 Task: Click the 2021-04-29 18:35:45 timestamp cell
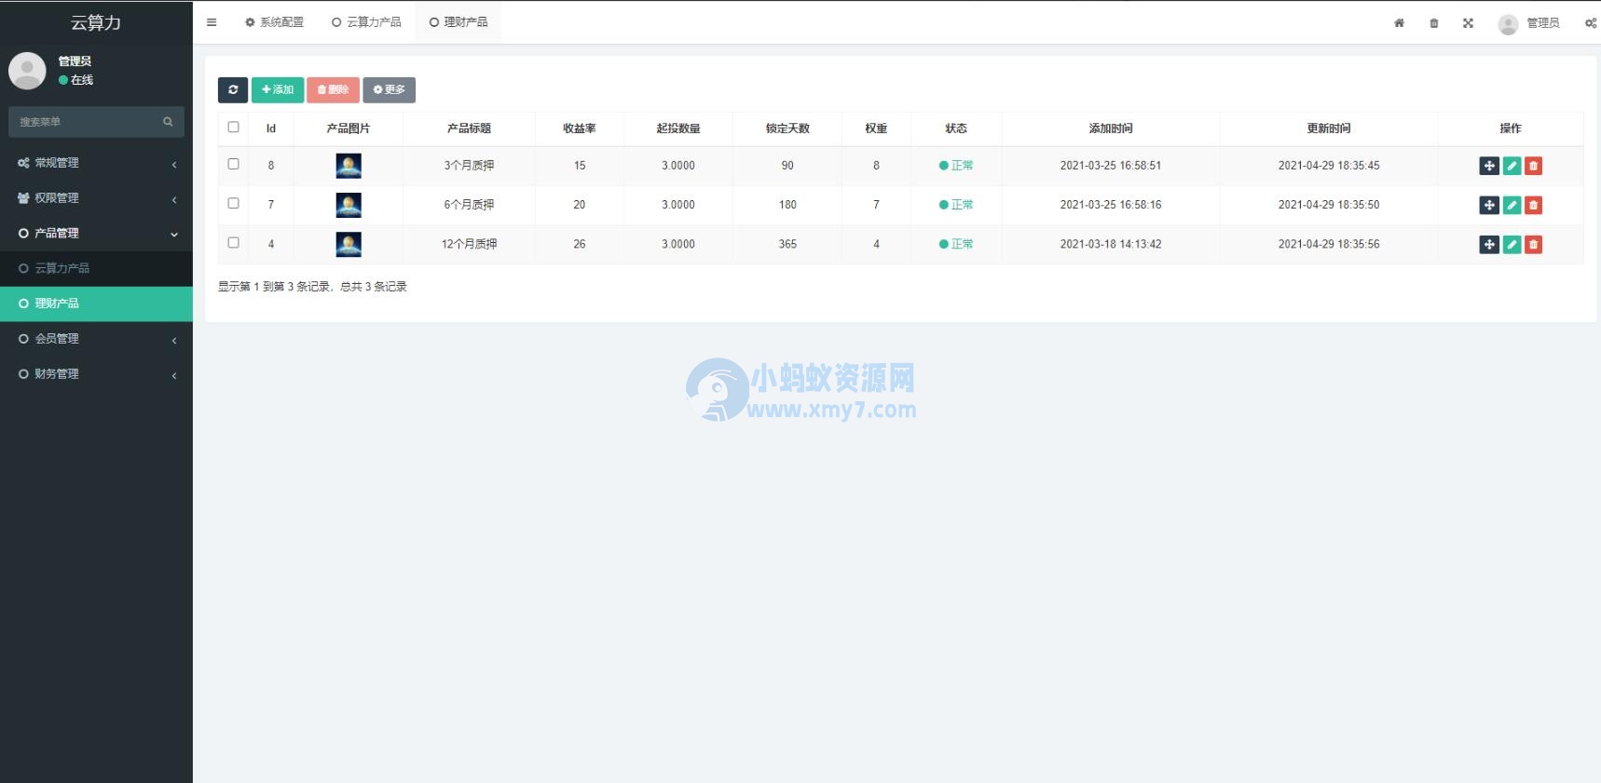[x=1329, y=166]
